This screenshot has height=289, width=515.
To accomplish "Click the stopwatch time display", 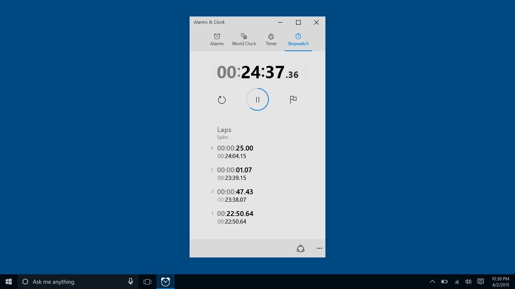I will click(257, 72).
